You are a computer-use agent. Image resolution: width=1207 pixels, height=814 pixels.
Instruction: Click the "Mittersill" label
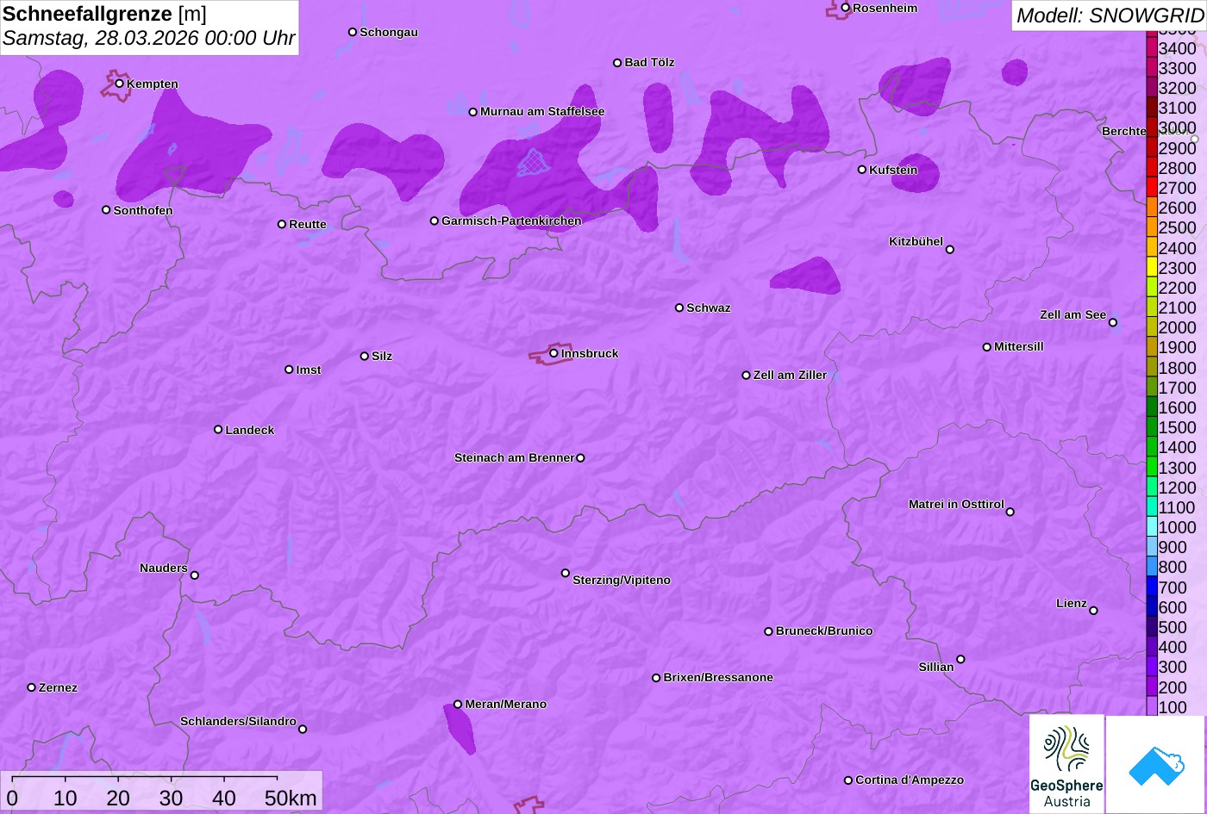(x=1019, y=346)
